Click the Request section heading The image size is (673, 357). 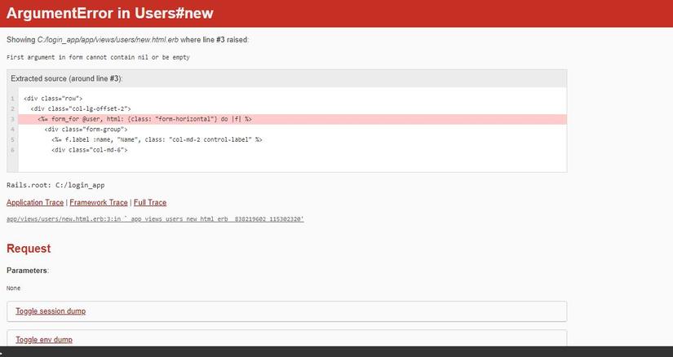tap(29, 249)
